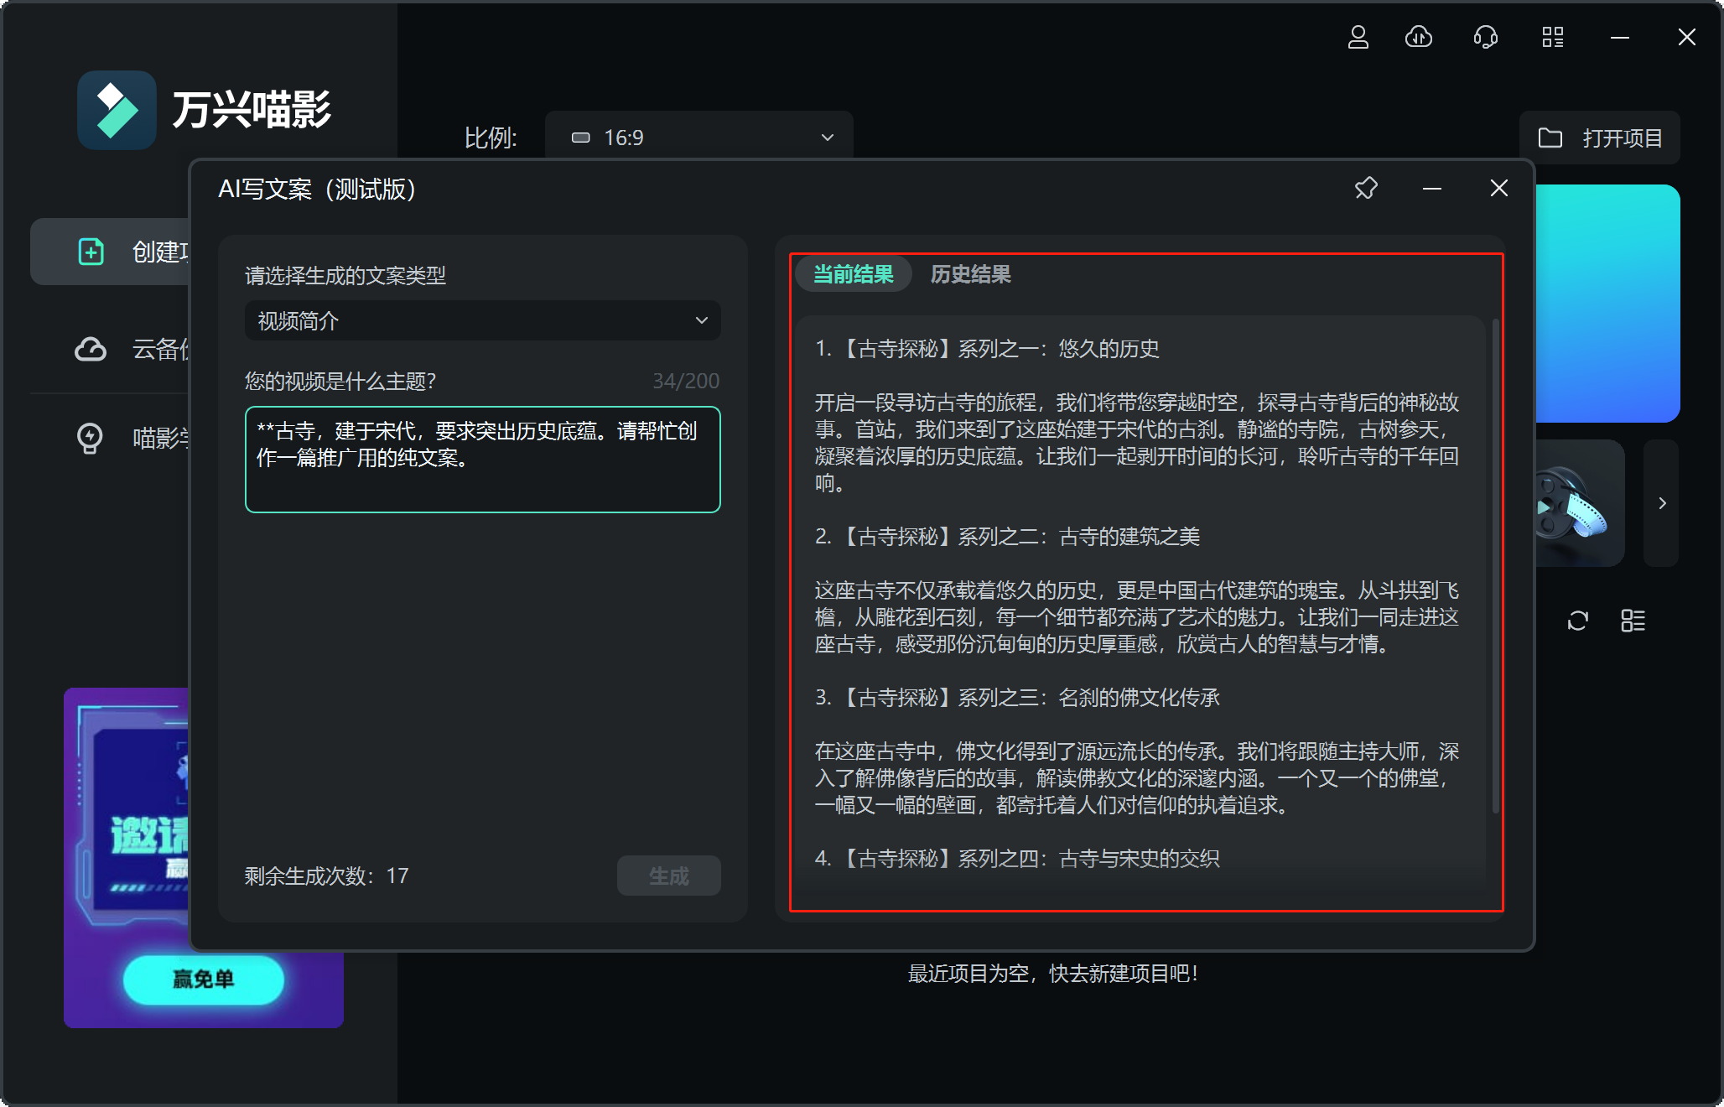Click the user account profile icon
Screen dimensions: 1724x1107
pyautogui.click(x=1358, y=38)
